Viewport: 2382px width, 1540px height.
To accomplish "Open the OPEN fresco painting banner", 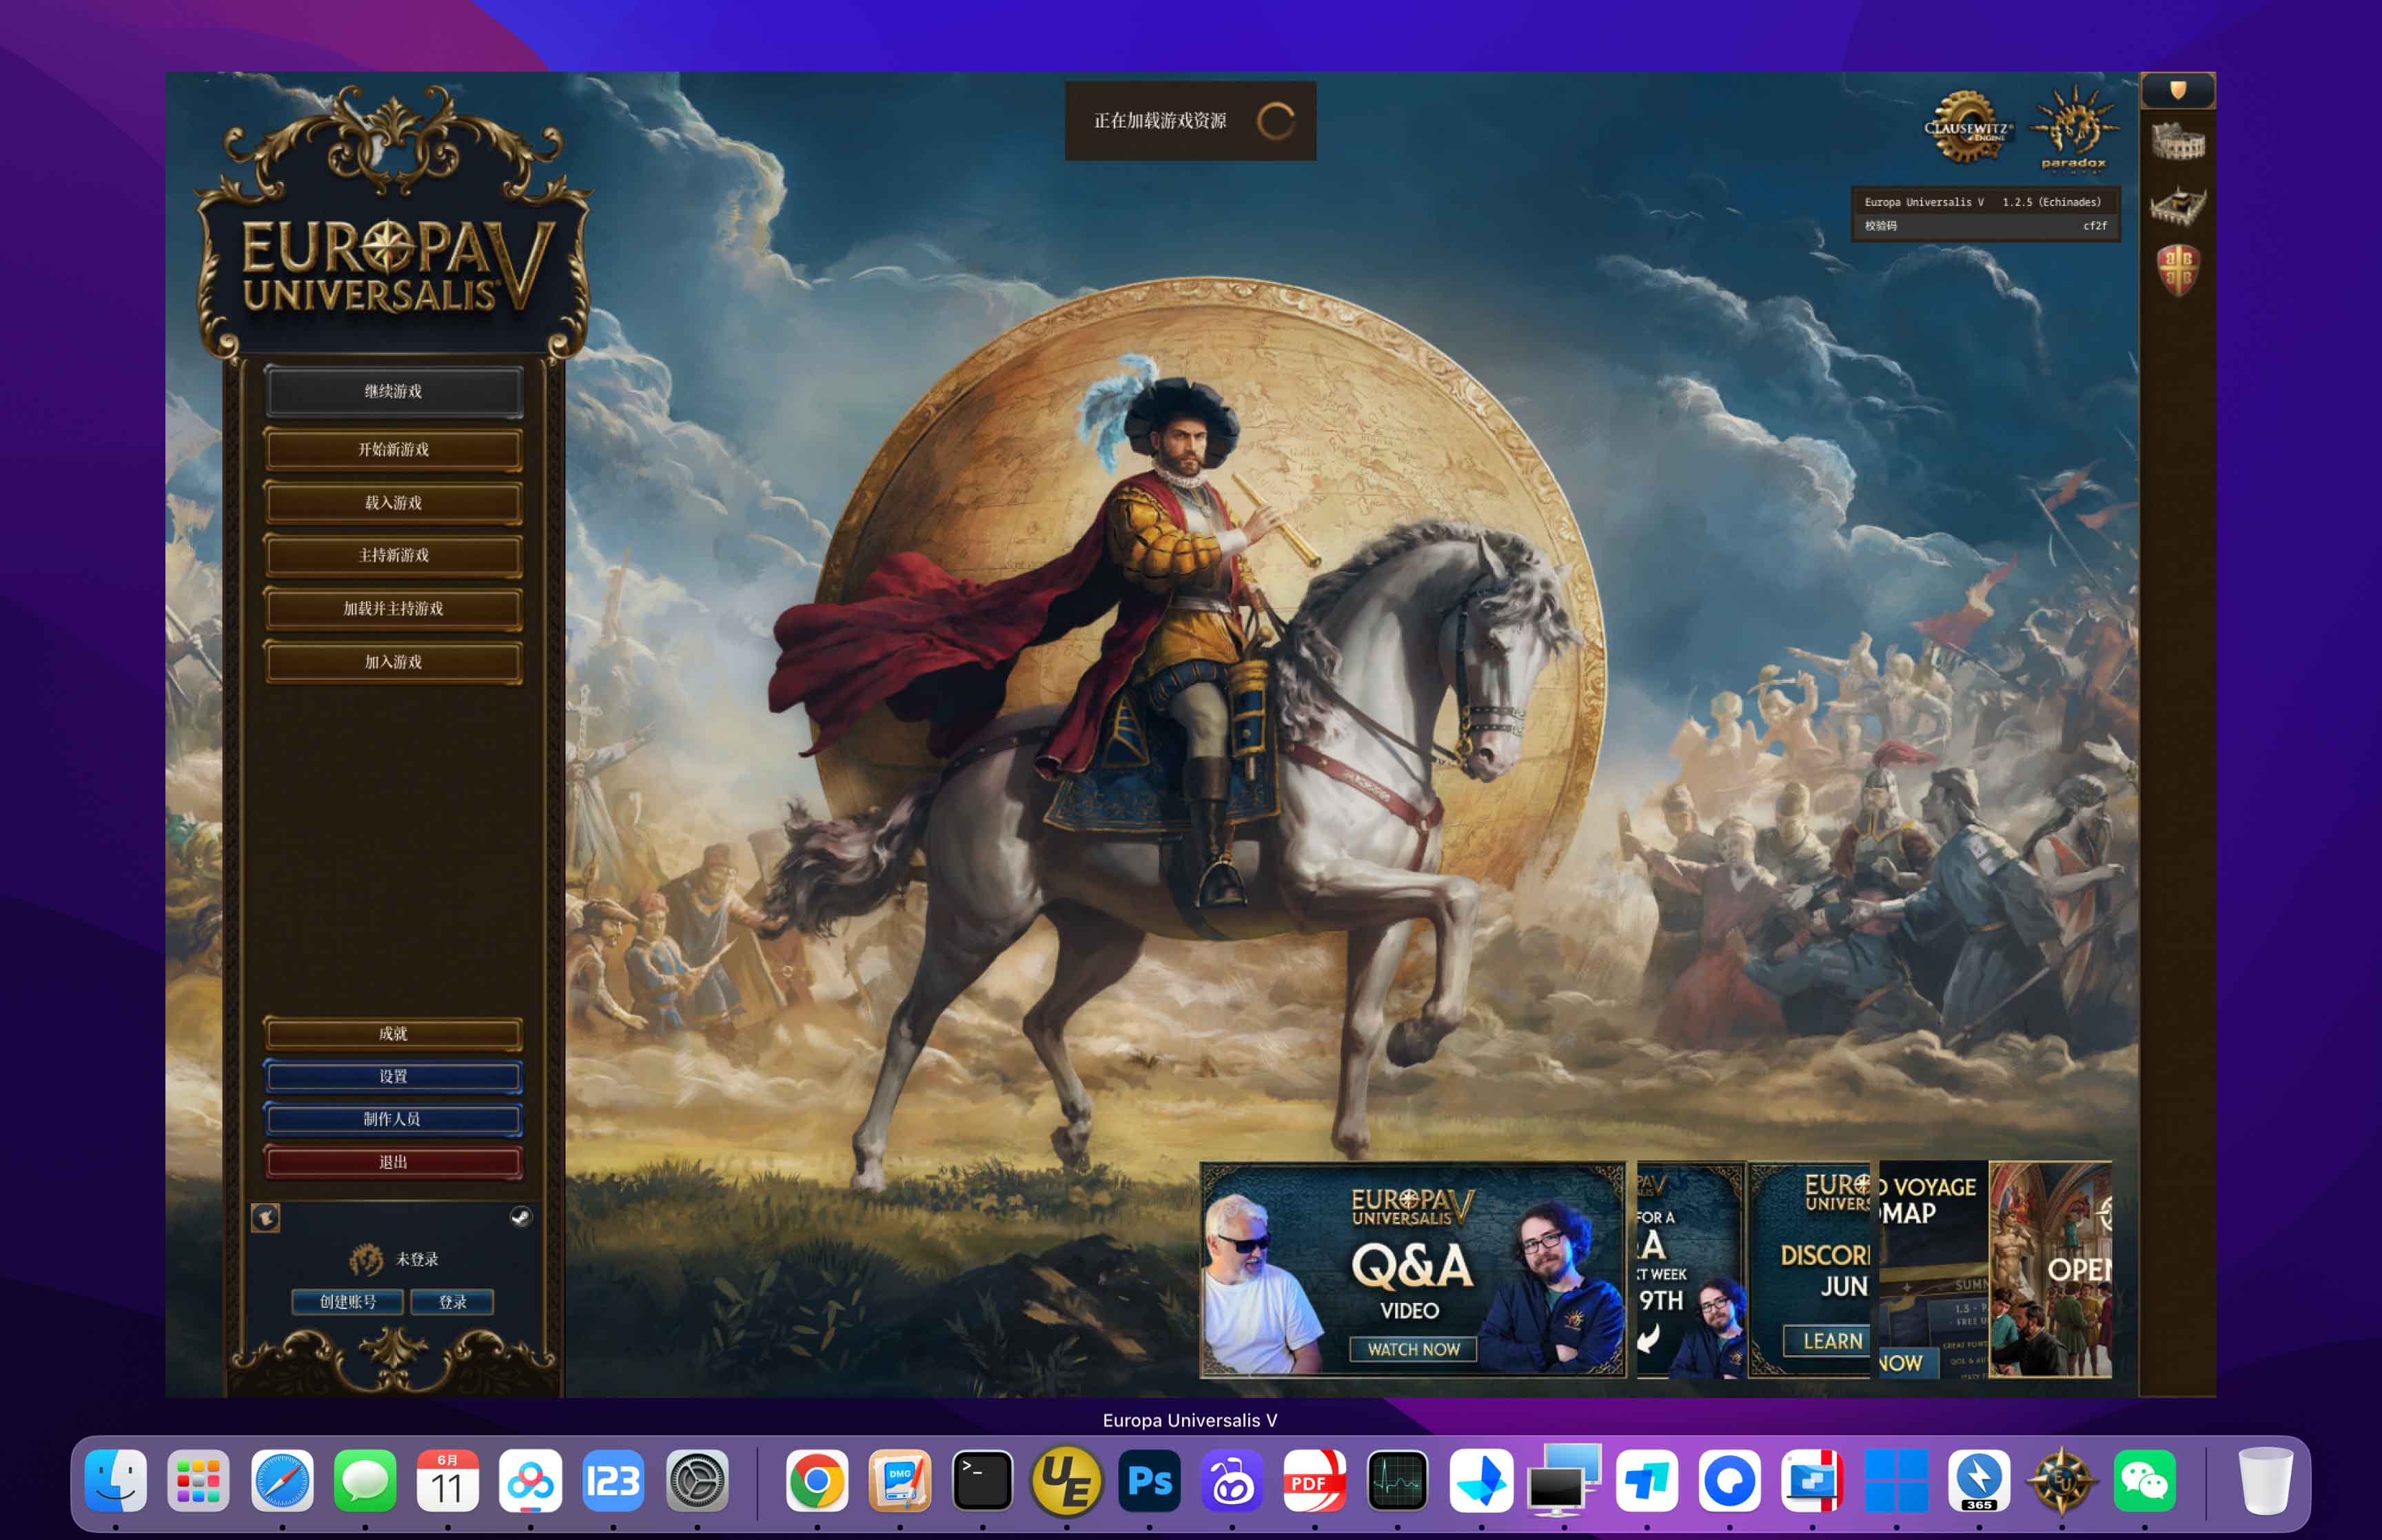I will pos(2050,1270).
